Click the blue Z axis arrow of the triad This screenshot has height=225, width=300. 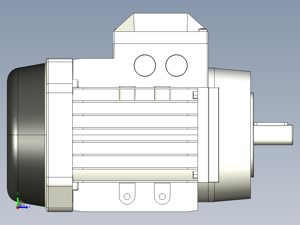[x=23, y=207]
